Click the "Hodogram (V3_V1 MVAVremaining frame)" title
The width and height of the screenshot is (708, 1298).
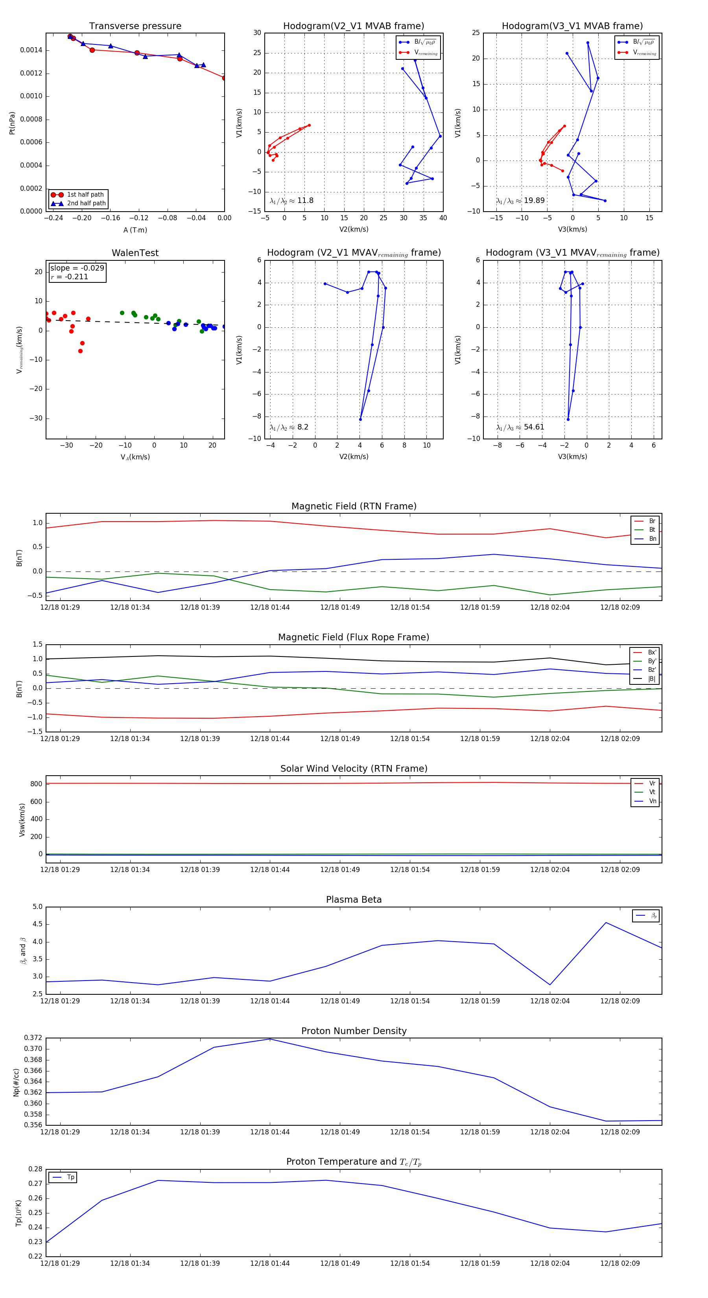572,253
